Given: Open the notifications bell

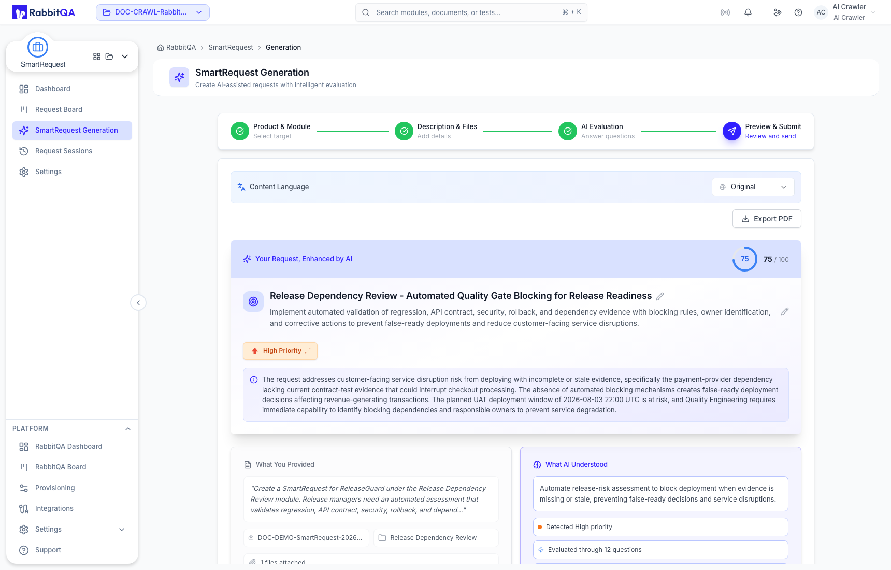Looking at the screenshot, I should 748,12.
